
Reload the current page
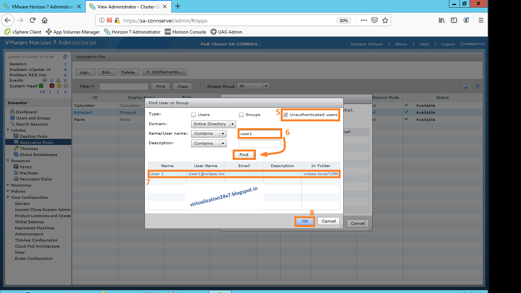pos(32,20)
